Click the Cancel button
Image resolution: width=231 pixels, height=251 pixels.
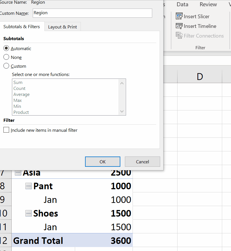142,161
